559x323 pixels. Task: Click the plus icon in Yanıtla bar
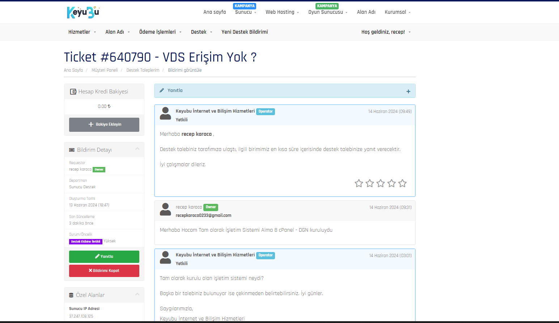(408, 92)
